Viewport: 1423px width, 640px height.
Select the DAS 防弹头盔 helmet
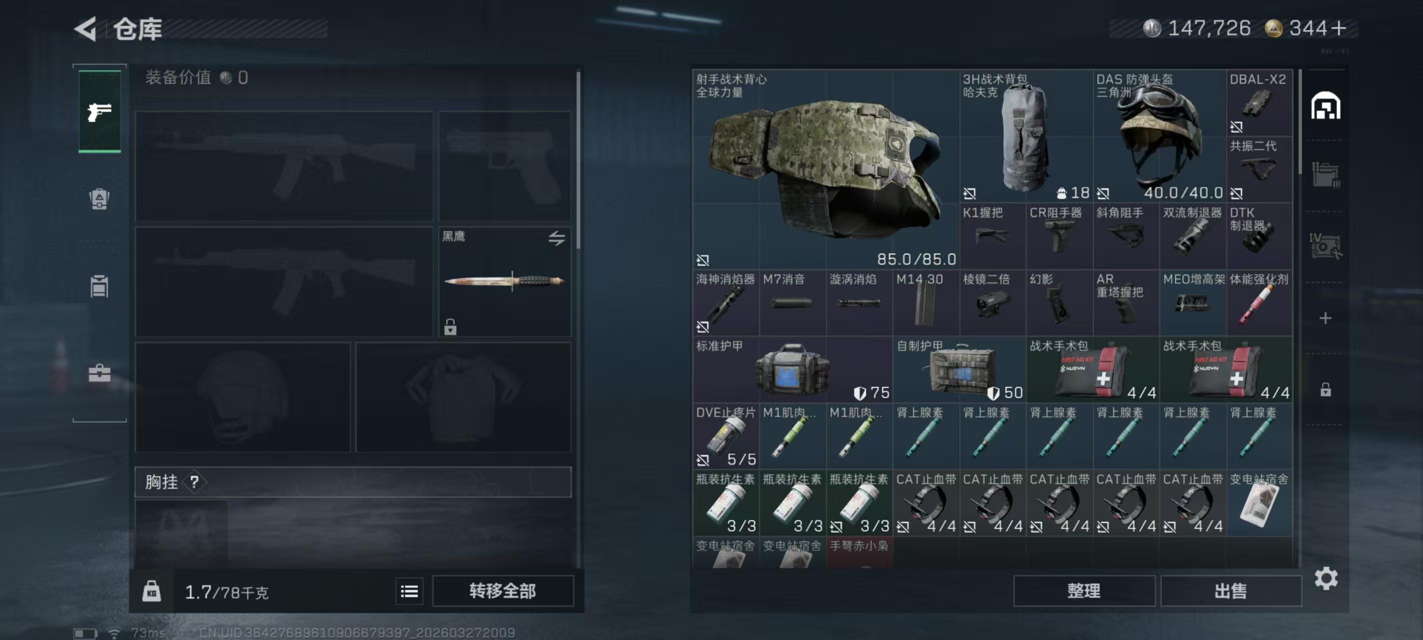pos(1159,136)
